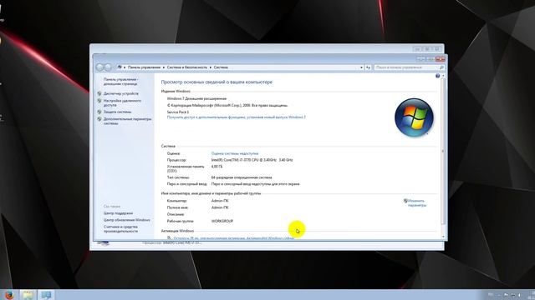
Task: Click the language indicator in system tray
Action: [491, 294]
